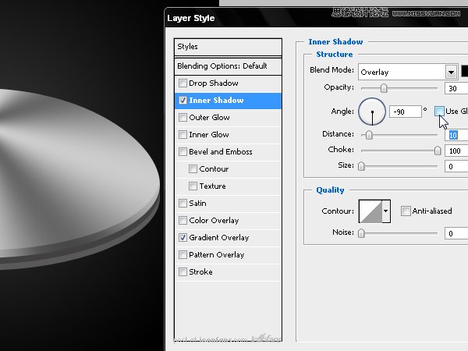Click the Size slider handle
Image resolution: width=468 pixels, height=351 pixels.
361,166
